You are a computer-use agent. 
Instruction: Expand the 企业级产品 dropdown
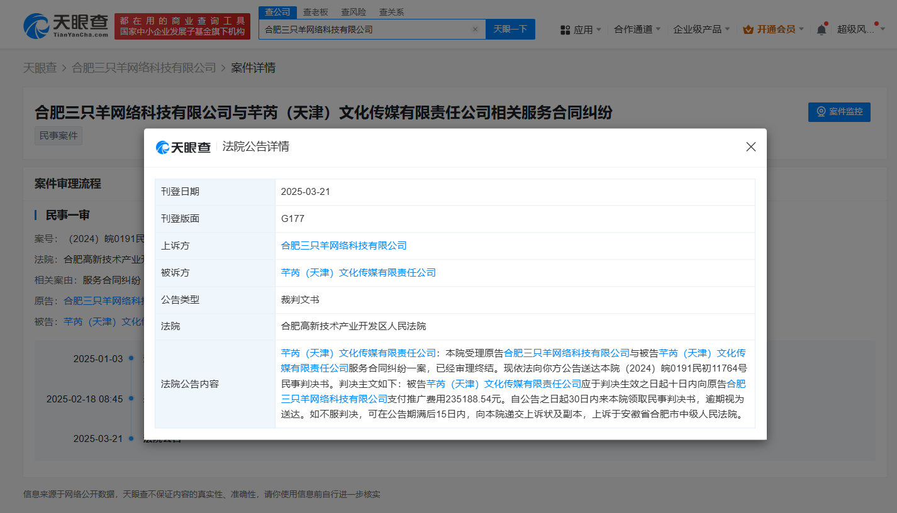pyautogui.click(x=701, y=30)
